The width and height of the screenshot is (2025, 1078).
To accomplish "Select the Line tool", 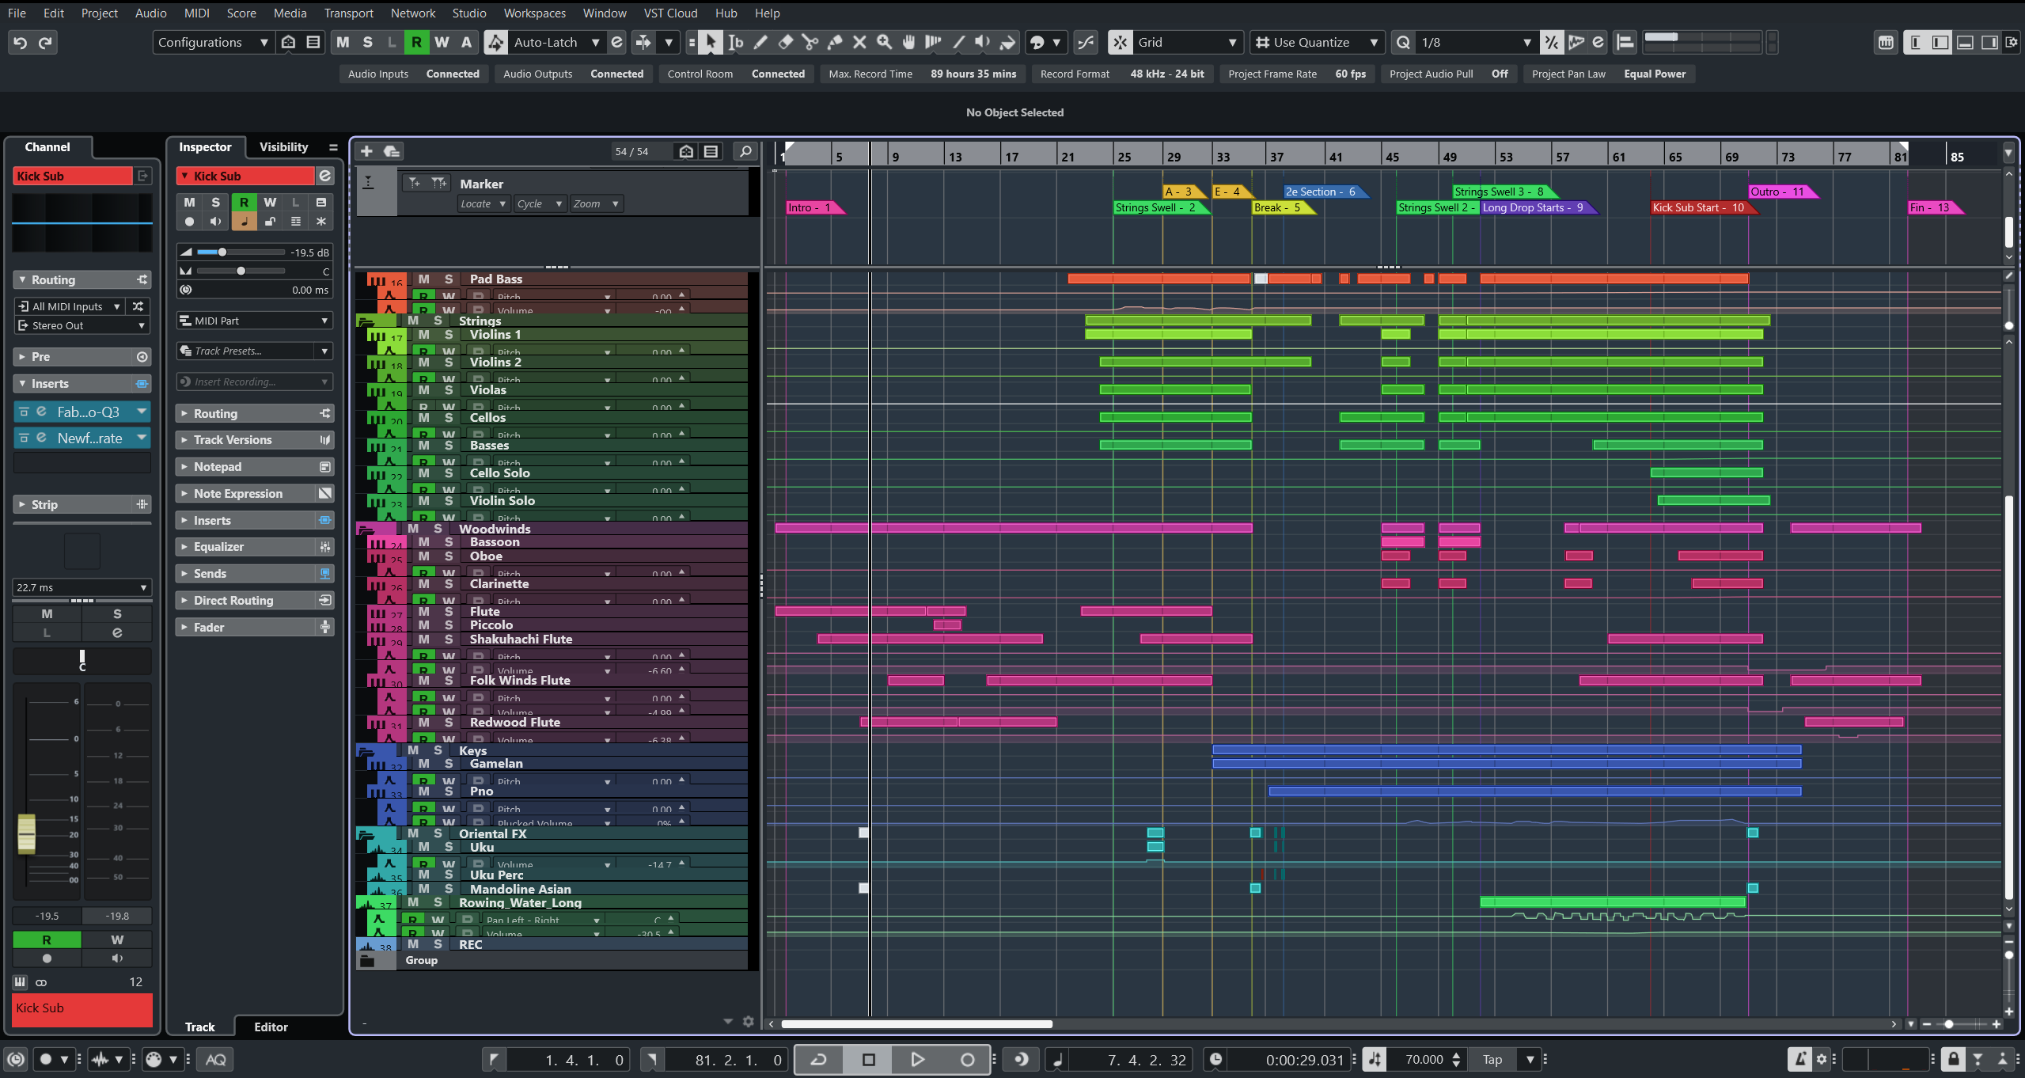I will (x=958, y=43).
